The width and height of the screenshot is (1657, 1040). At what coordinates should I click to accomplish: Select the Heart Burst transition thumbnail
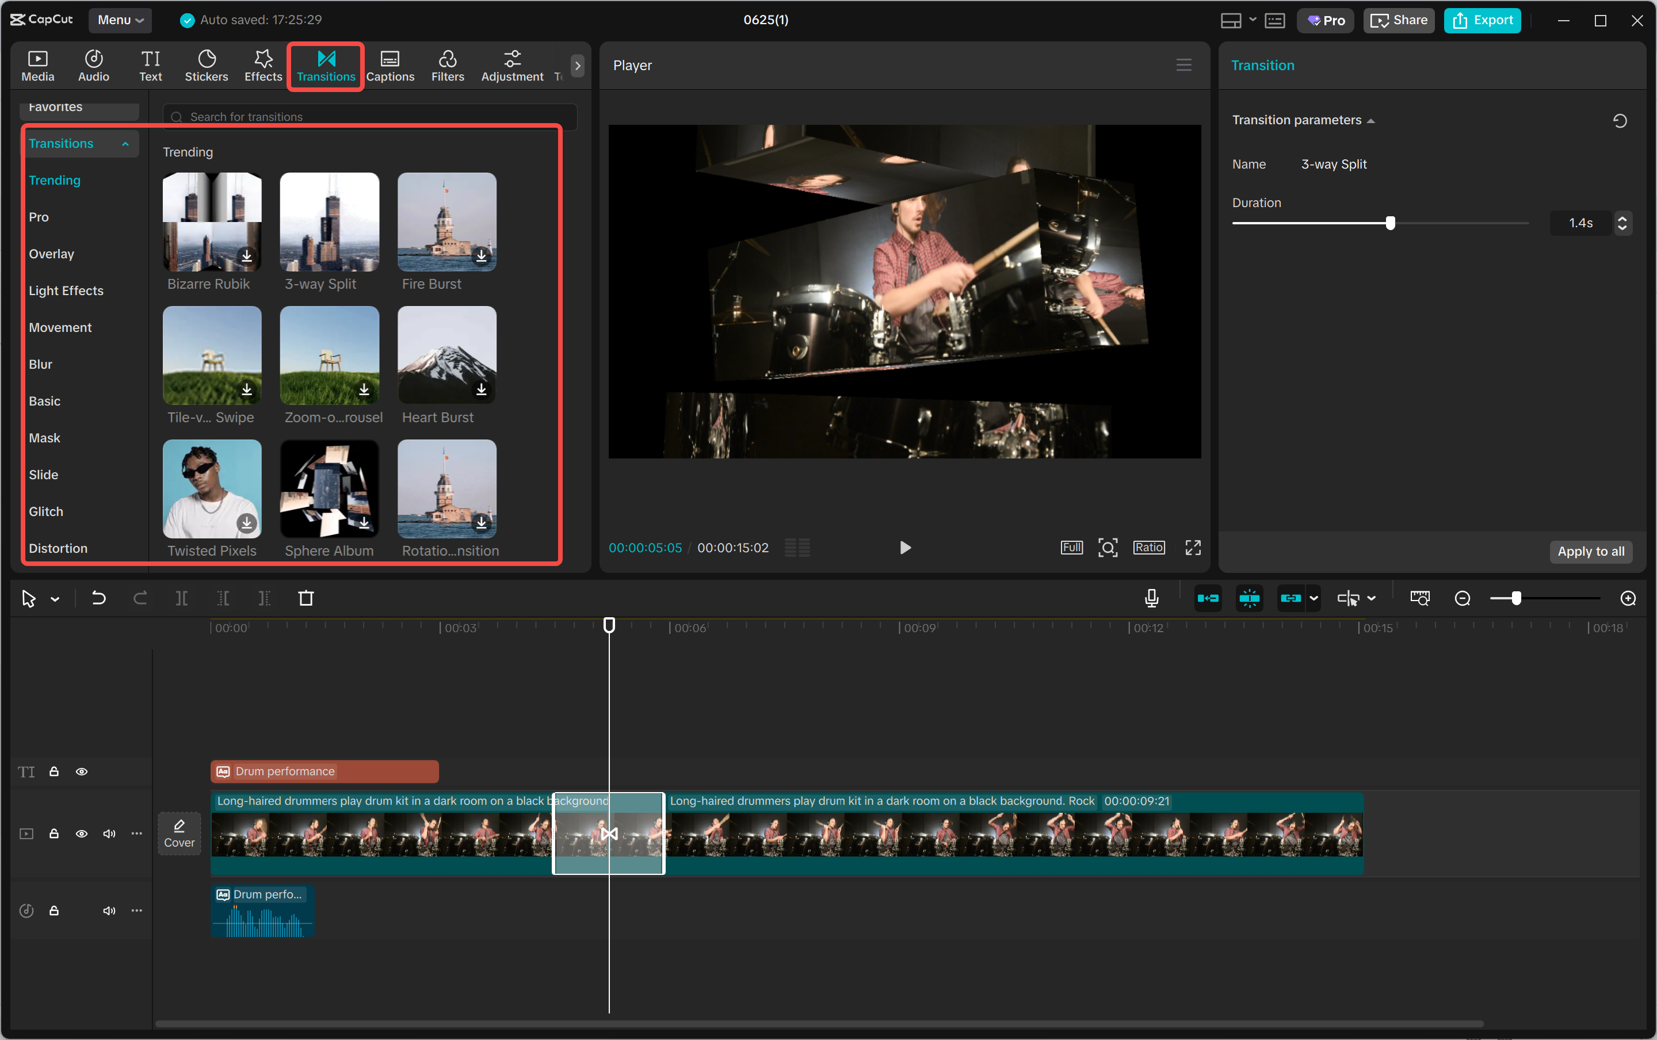446,355
